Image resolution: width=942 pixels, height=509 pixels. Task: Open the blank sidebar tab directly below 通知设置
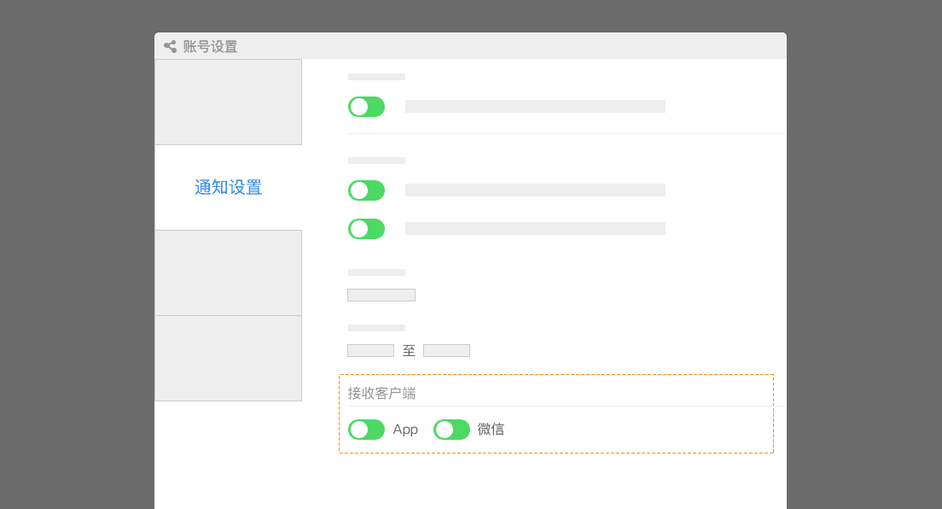click(229, 272)
